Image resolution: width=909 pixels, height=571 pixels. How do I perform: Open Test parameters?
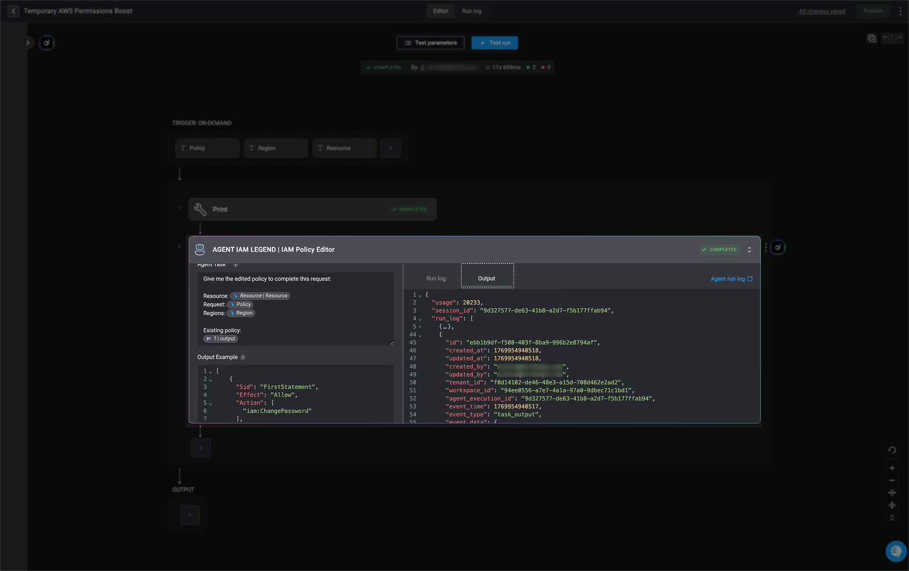[x=430, y=43]
